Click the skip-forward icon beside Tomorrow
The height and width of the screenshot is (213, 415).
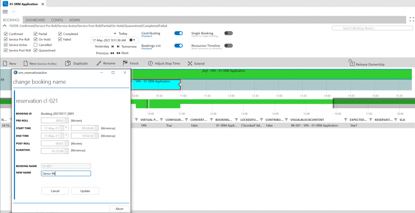pyautogui.click(x=118, y=46)
